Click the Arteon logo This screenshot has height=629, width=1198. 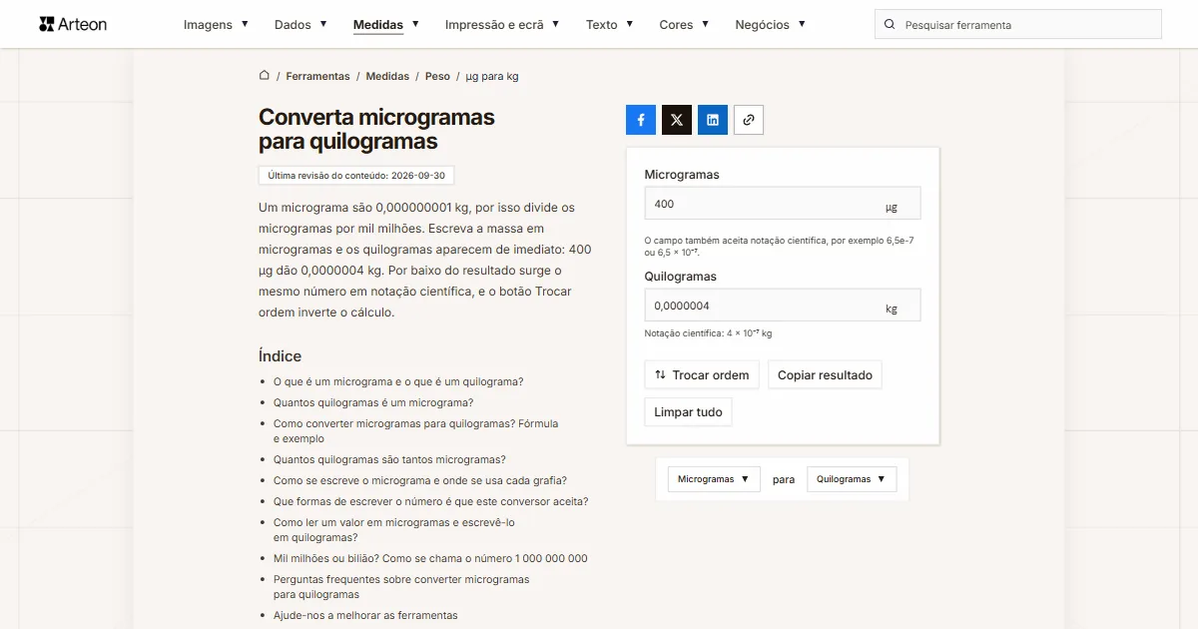click(x=73, y=24)
